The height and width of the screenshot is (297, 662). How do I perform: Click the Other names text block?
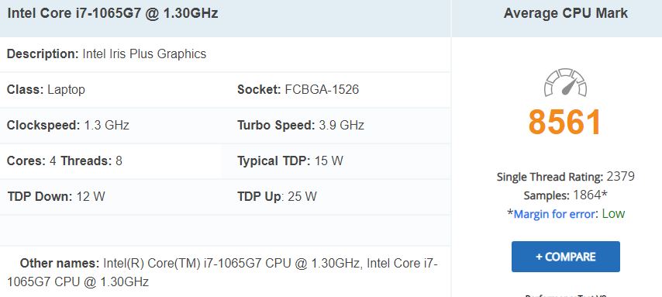pyautogui.click(x=222, y=272)
